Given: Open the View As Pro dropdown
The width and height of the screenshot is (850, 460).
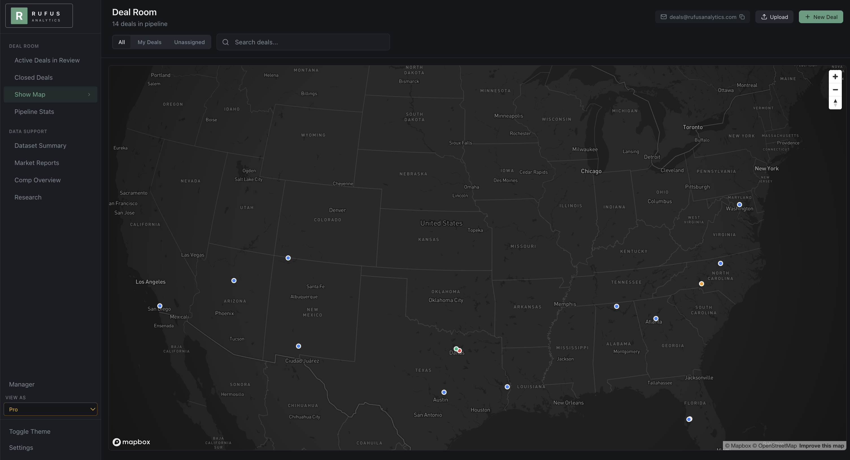Looking at the screenshot, I should pos(51,409).
